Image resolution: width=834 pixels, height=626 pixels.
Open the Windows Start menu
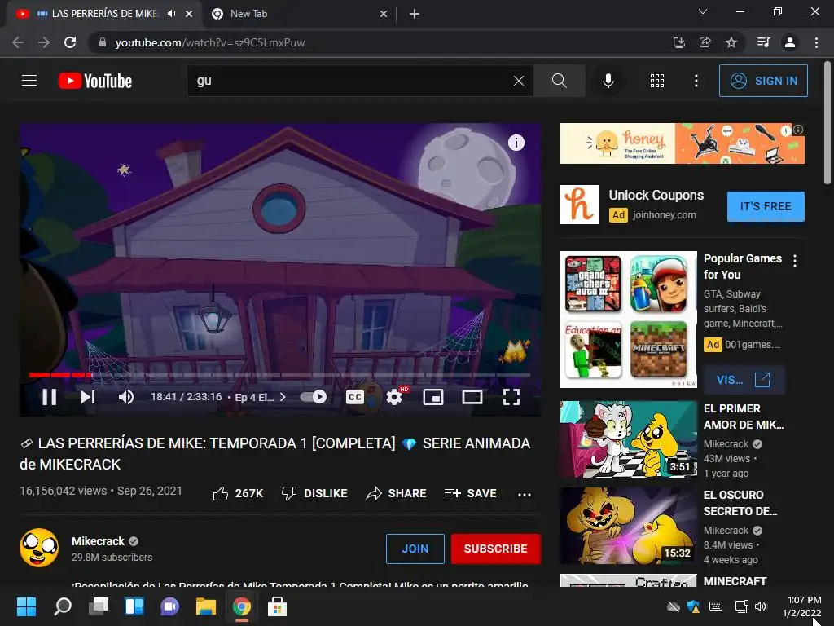(x=27, y=606)
